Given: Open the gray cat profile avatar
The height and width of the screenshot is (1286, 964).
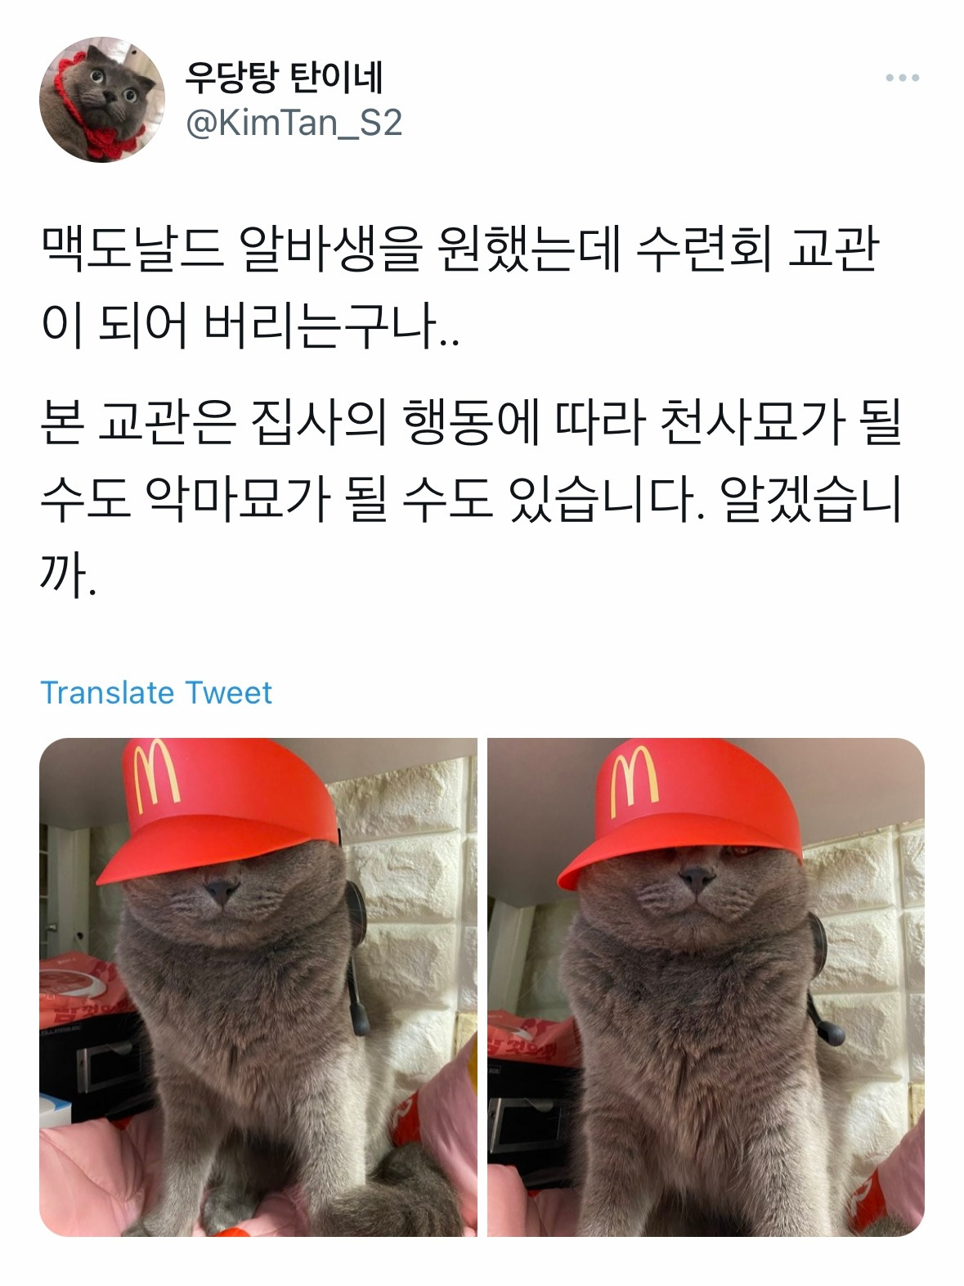Looking at the screenshot, I should 101,99.
